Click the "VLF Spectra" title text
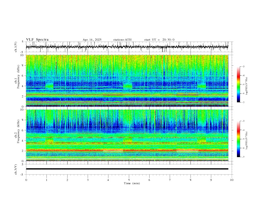 (x=37, y=40)
